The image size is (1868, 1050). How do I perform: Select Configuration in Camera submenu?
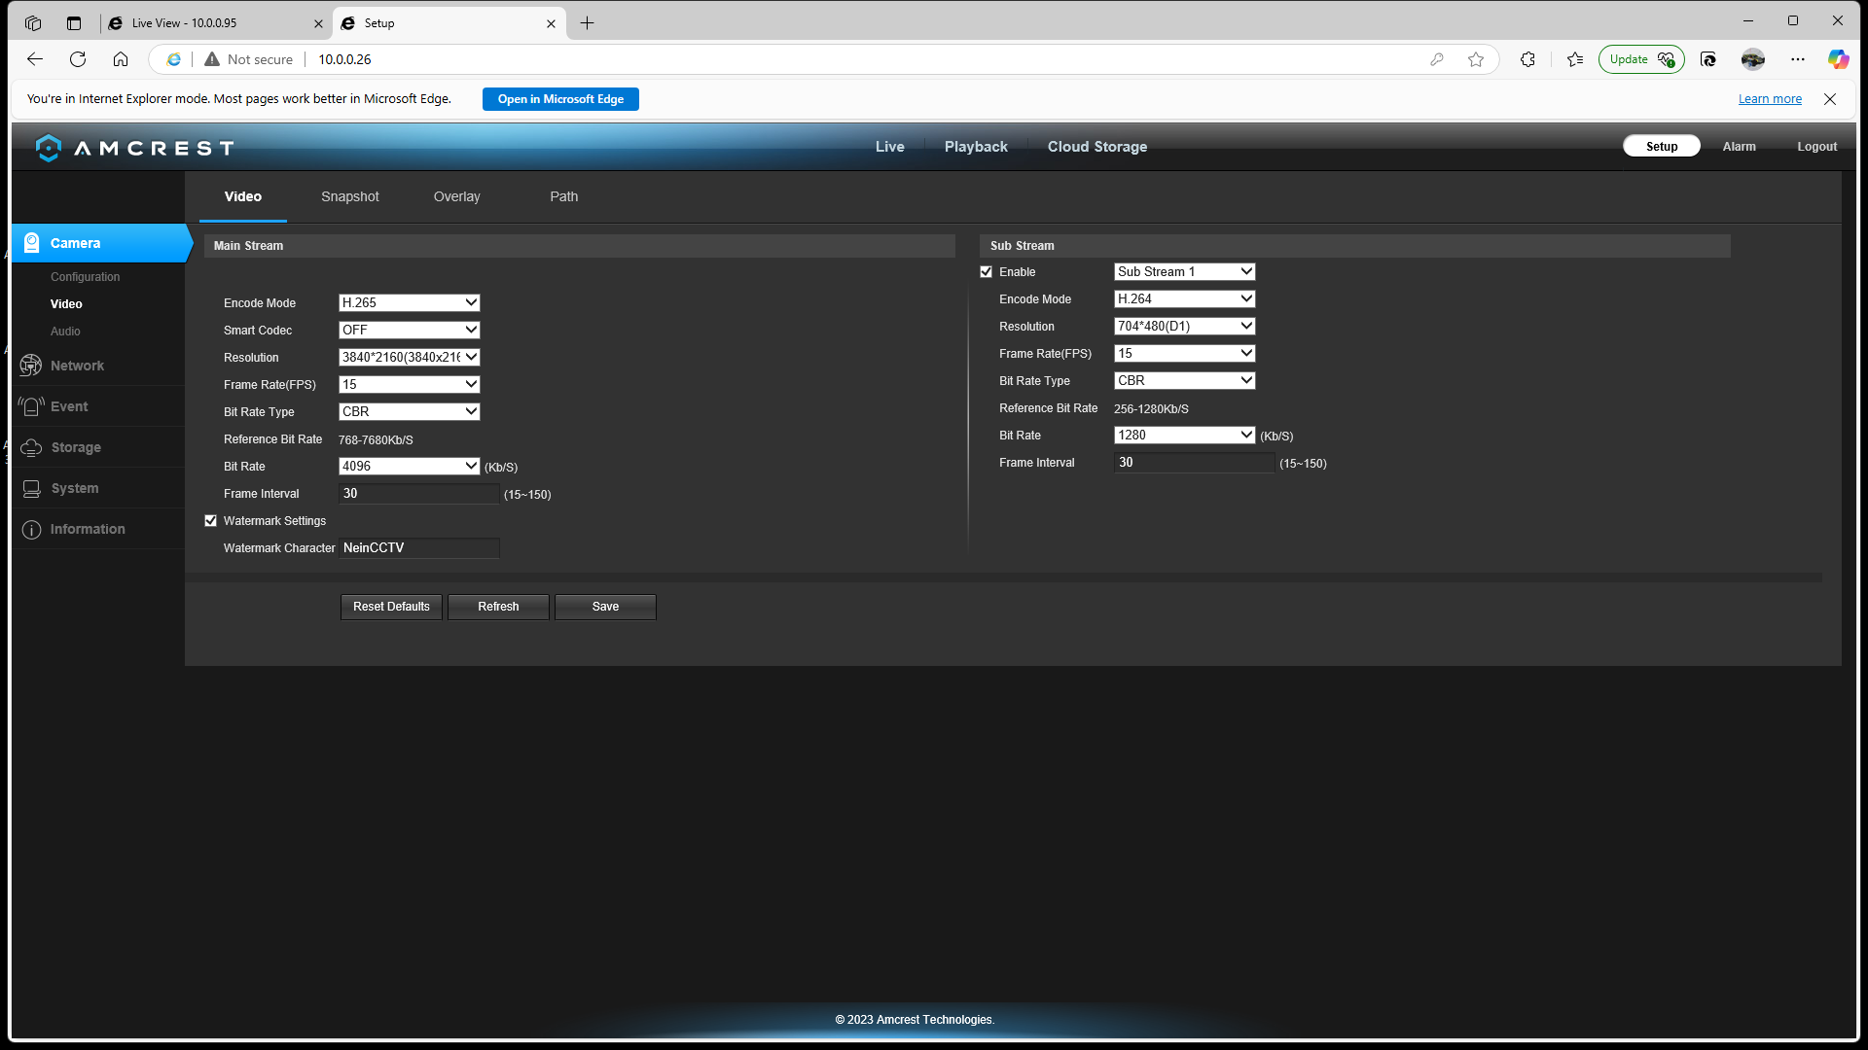86,277
